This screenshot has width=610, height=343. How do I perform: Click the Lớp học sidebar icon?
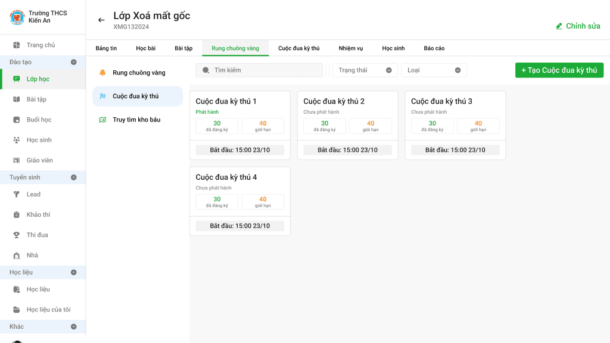pyautogui.click(x=16, y=79)
